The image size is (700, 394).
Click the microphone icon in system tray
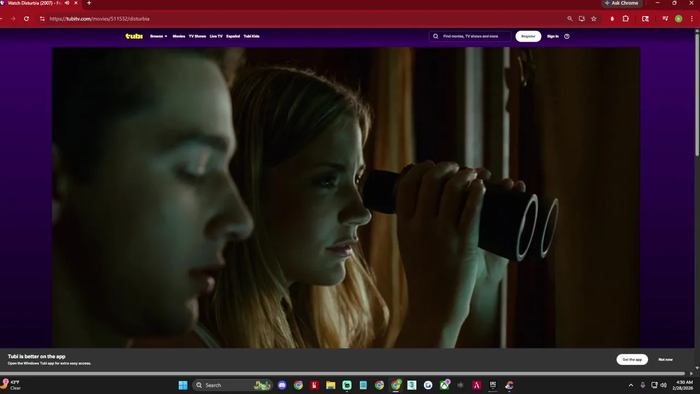click(x=643, y=385)
